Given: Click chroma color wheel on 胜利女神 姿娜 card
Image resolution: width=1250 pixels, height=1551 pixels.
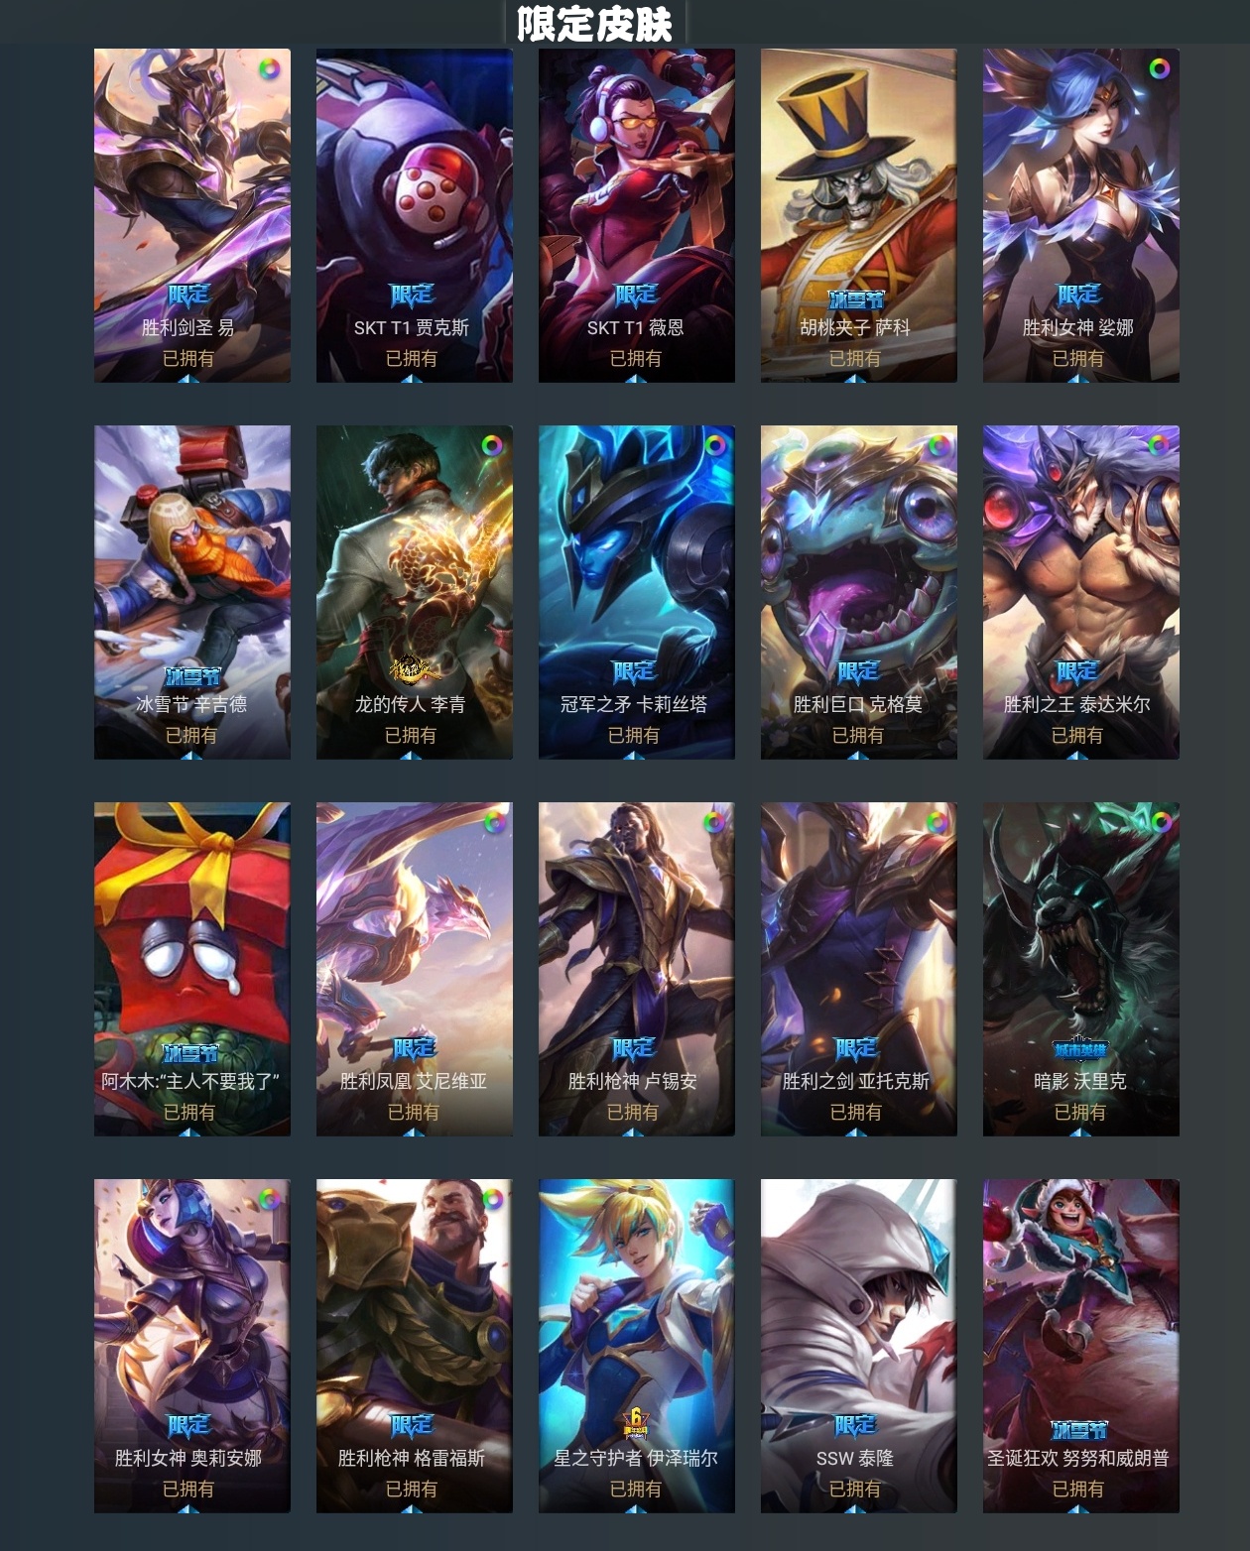Looking at the screenshot, I should point(1159,68).
